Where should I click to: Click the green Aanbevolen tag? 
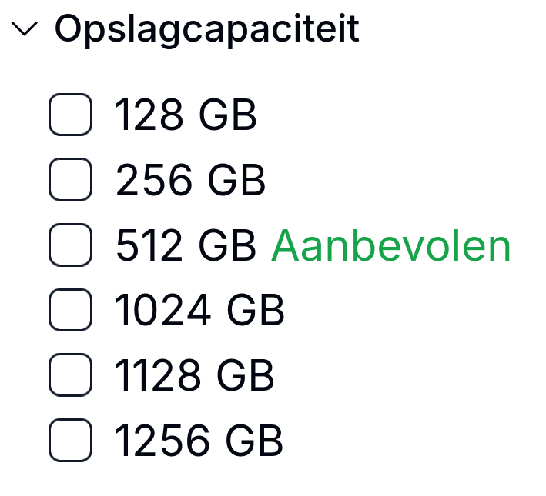pos(390,247)
